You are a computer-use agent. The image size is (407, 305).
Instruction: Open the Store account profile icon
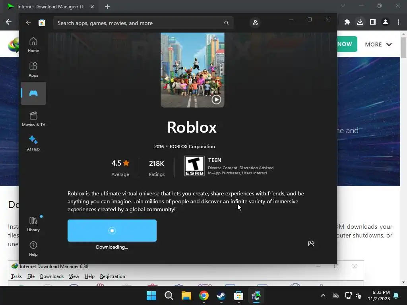point(255,23)
